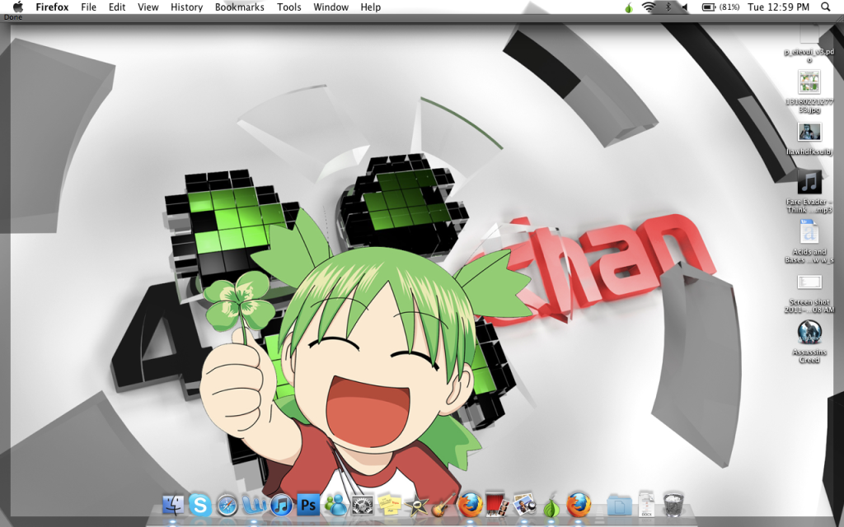
Task: Open the Safari compass icon in dock
Action: (227, 506)
